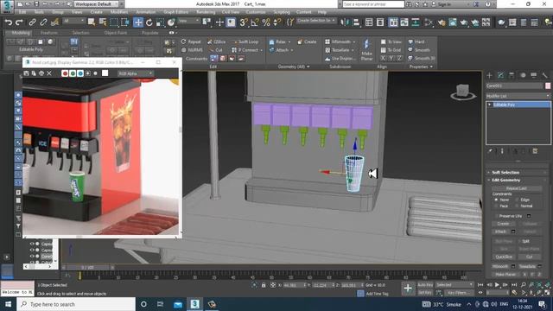This screenshot has height=311, width=553.
Task: Open Selected key filter dropdown
Action: point(454,285)
